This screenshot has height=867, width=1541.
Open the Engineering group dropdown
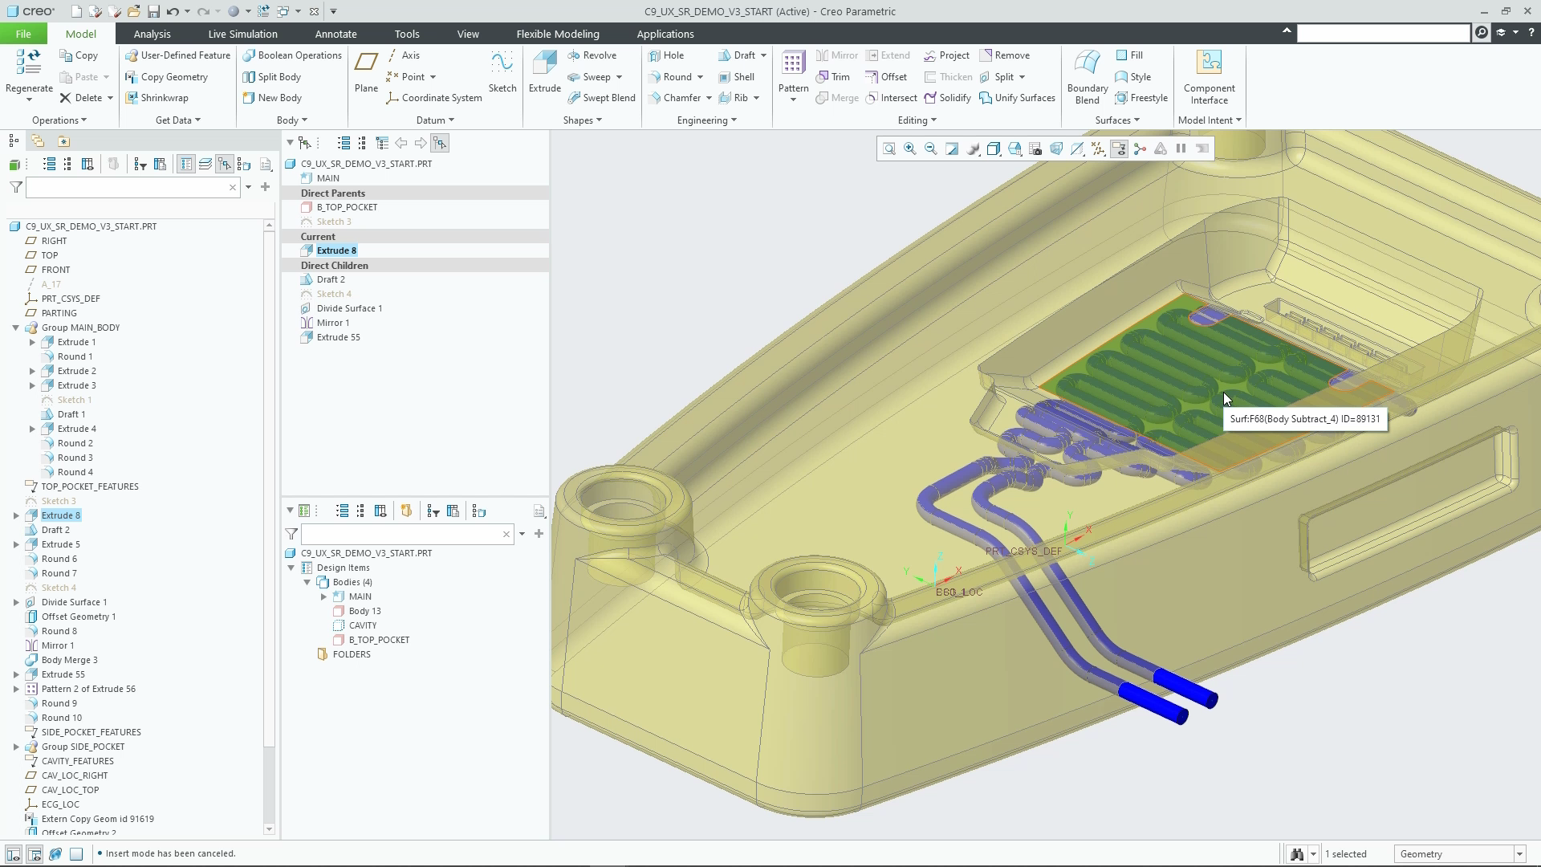pyautogui.click(x=706, y=120)
